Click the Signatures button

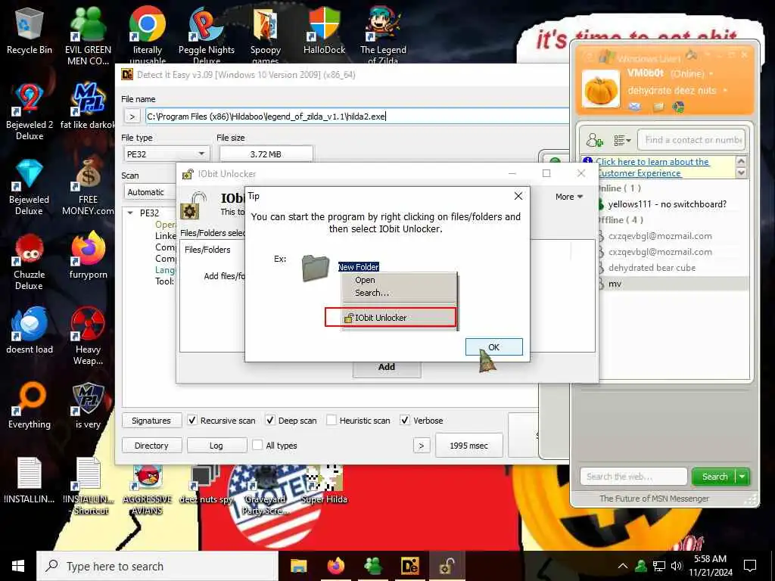pos(151,421)
